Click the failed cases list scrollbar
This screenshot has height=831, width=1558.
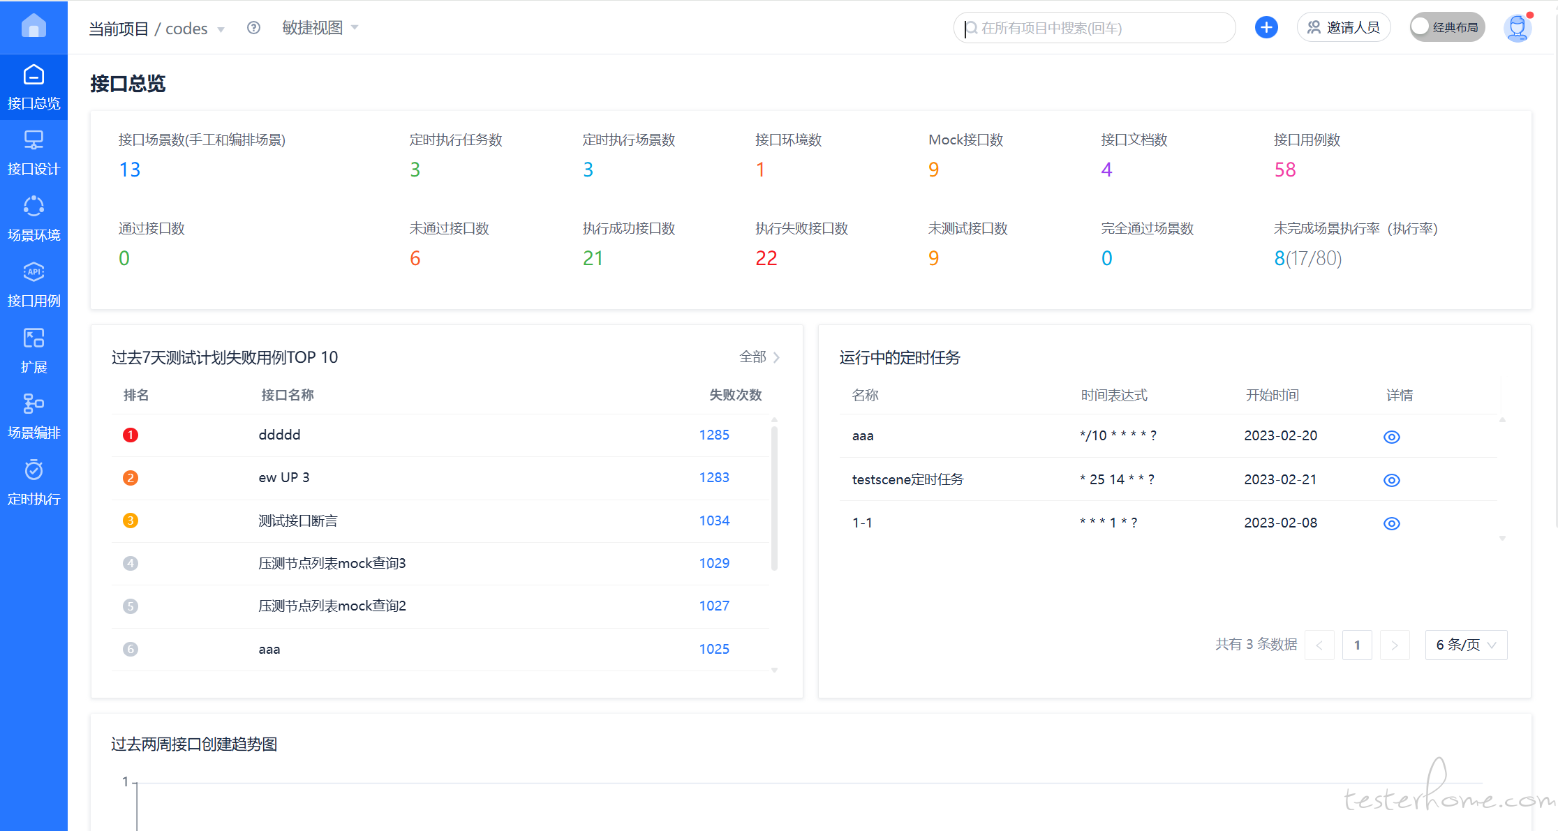[774, 498]
